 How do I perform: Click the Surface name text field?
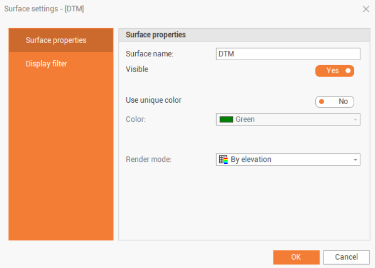point(288,54)
